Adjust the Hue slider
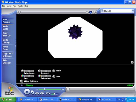 29,76
